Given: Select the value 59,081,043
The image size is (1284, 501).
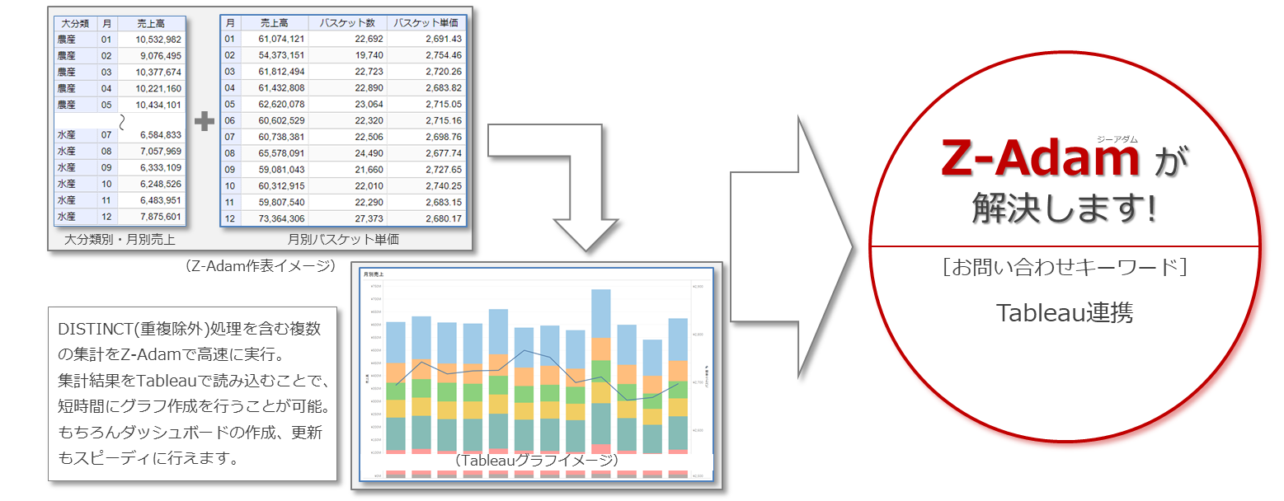Looking at the screenshot, I should [281, 169].
